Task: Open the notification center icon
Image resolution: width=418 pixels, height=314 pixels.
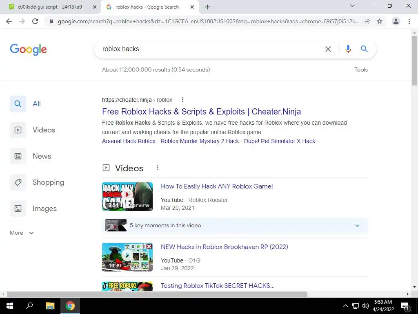Action: (405, 306)
